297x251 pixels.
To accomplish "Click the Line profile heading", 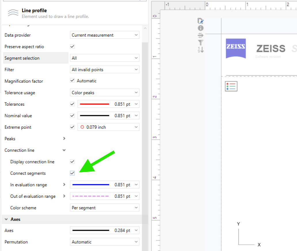I will [34, 10].
